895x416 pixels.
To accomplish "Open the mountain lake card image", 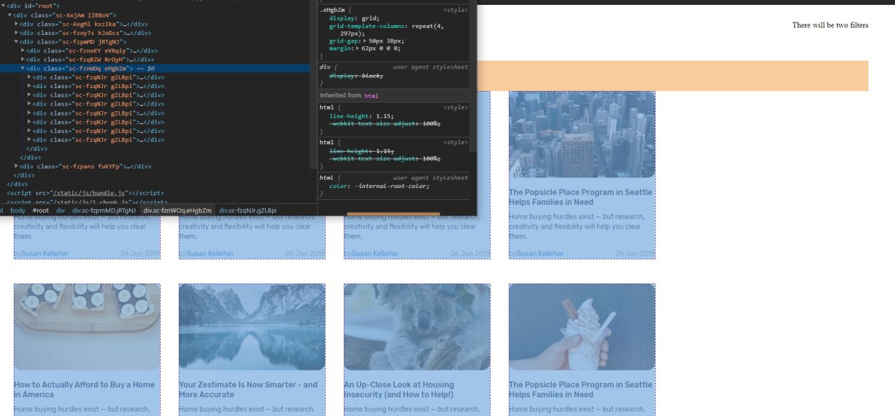I will [252, 327].
